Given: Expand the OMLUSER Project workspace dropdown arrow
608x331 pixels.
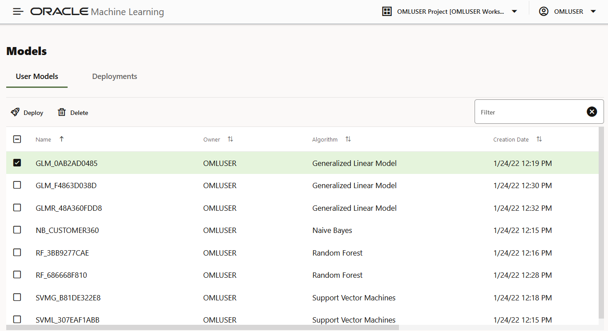Looking at the screenshot, I should click(514, 12).
